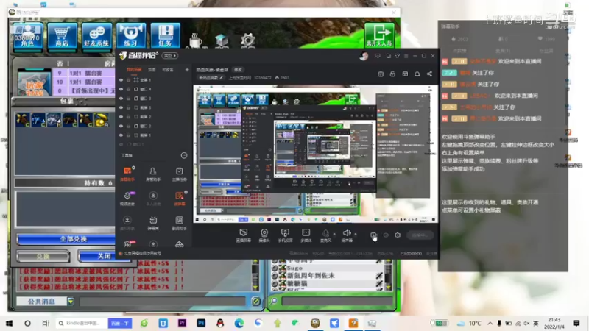
Task: Show the hidden 窗口 1 source
Action: 121,144
